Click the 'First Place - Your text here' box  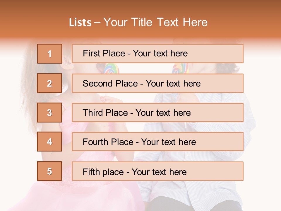pos(157,54)
